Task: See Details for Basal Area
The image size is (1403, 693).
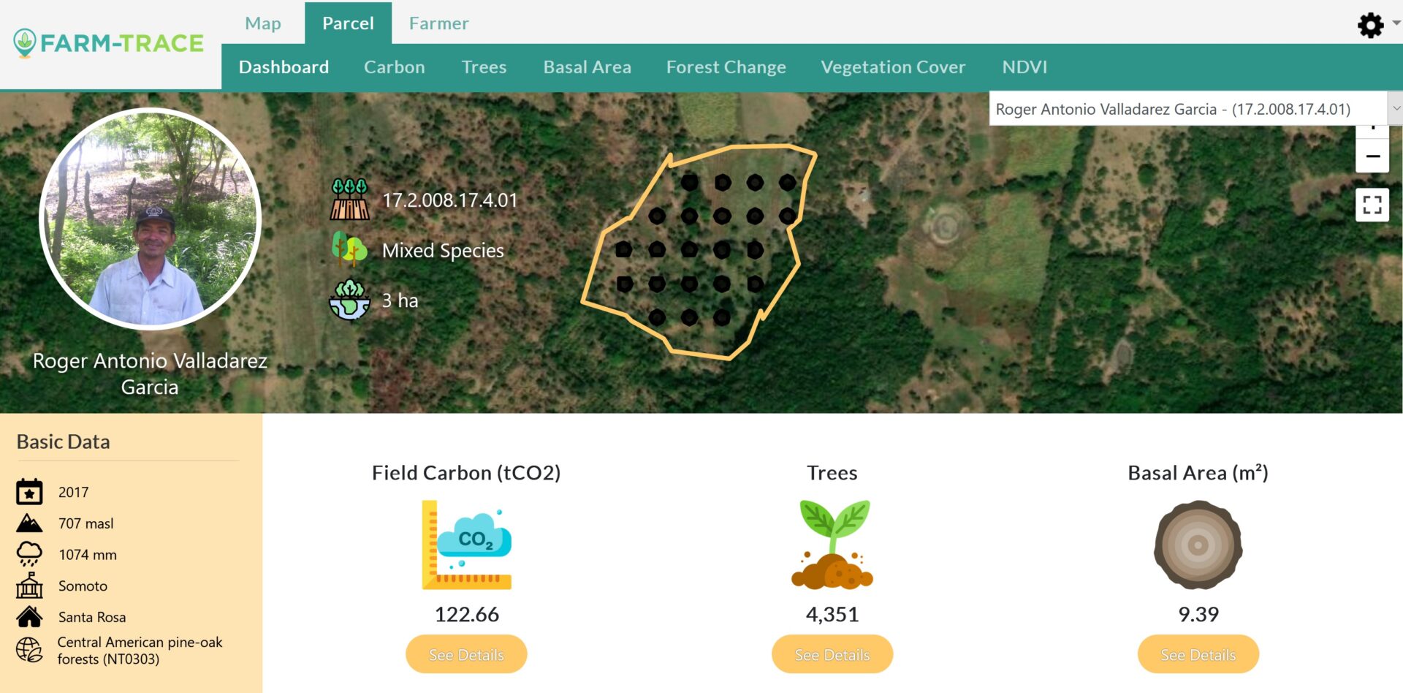Action: [1198, 654]
